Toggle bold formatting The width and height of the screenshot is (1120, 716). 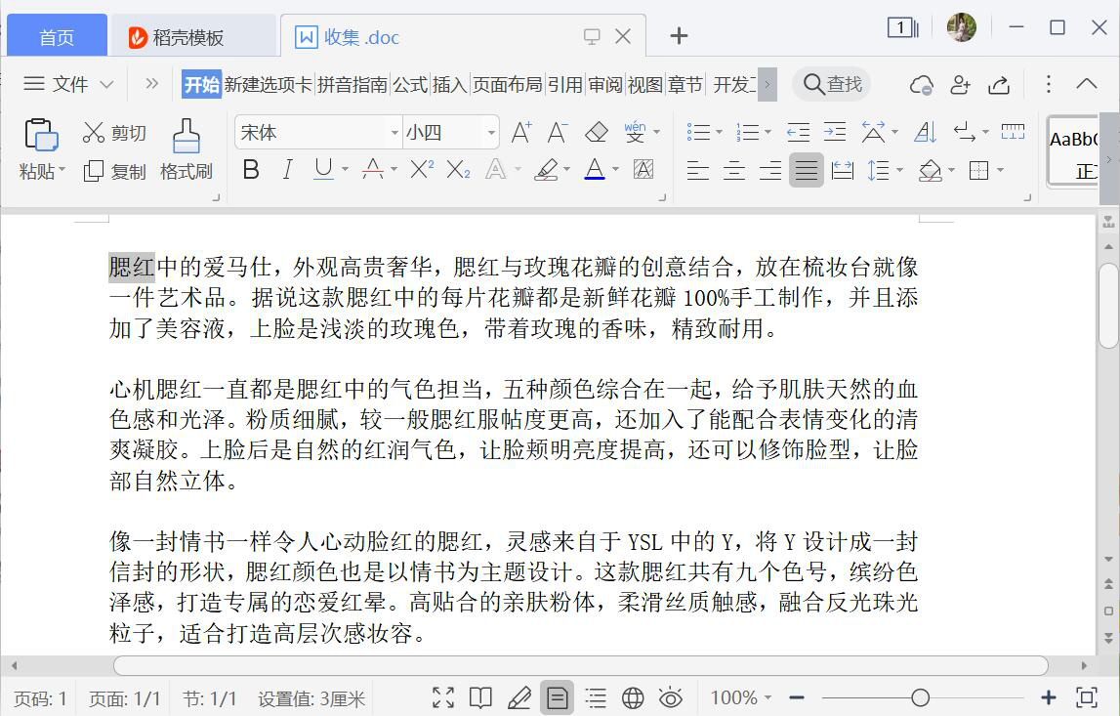point(251,169)
